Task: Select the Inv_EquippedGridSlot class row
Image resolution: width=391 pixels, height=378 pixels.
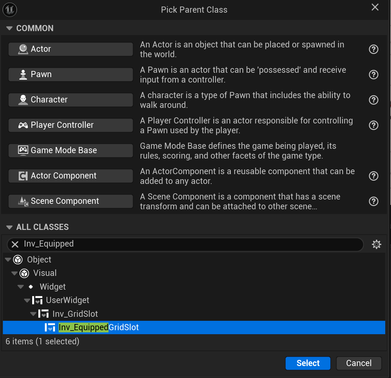Action: click(x=98, y=328)
